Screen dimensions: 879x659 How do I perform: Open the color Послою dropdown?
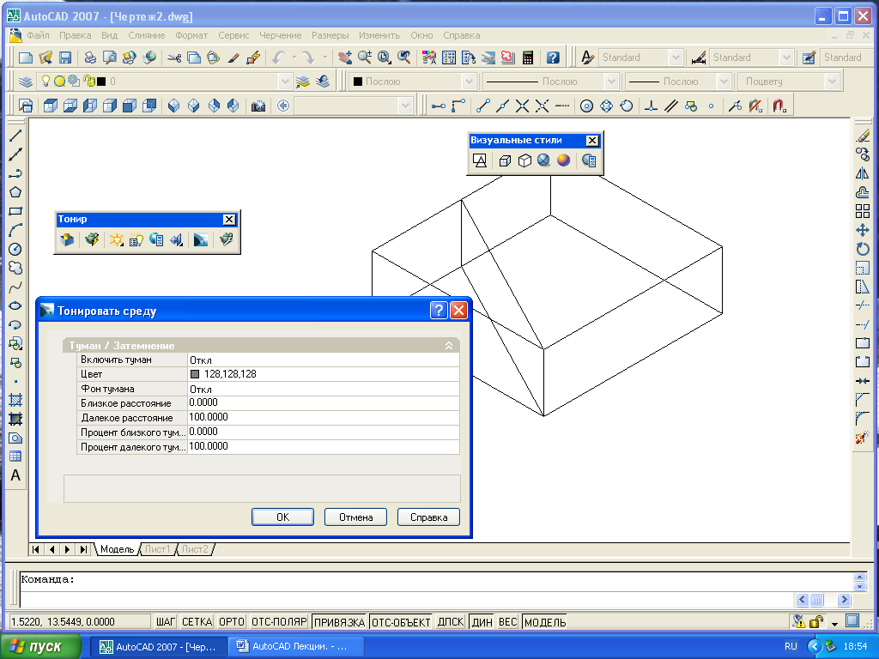pyautogui.click(x=470, y=82)
